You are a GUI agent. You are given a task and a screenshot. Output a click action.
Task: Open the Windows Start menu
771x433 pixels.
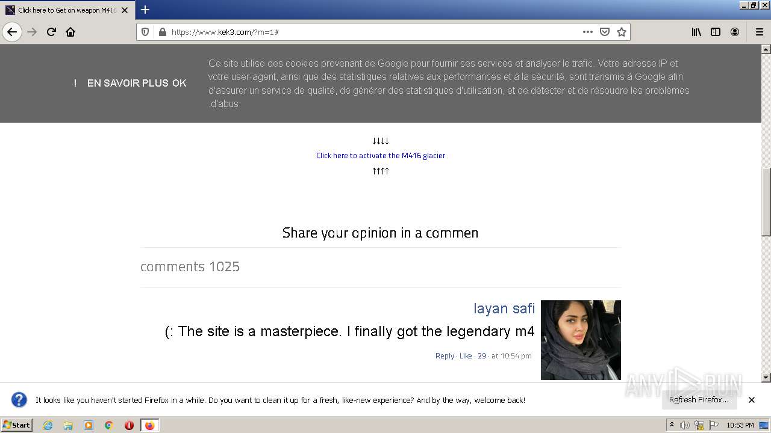pyautogui.click(x=16, y=425)
